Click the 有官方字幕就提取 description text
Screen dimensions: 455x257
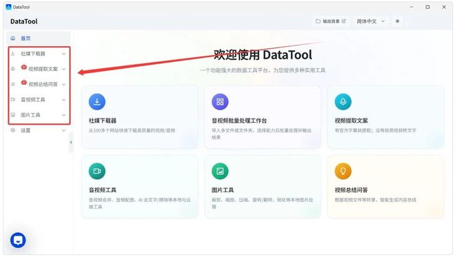click(x=376, y=130)
